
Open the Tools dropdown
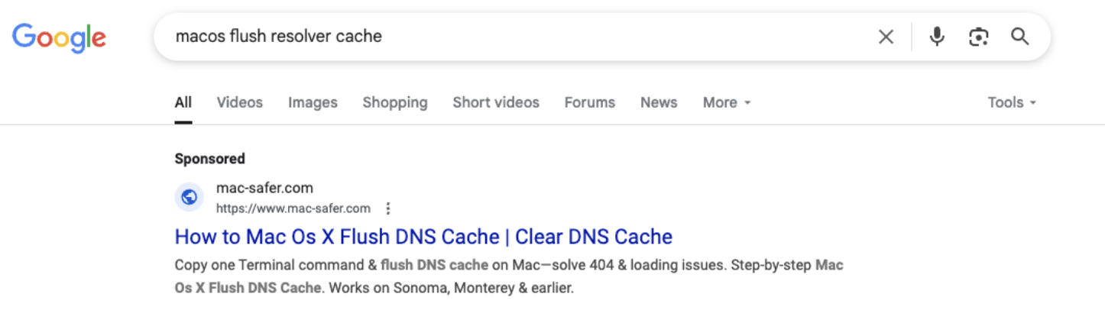click(1012, 102)
